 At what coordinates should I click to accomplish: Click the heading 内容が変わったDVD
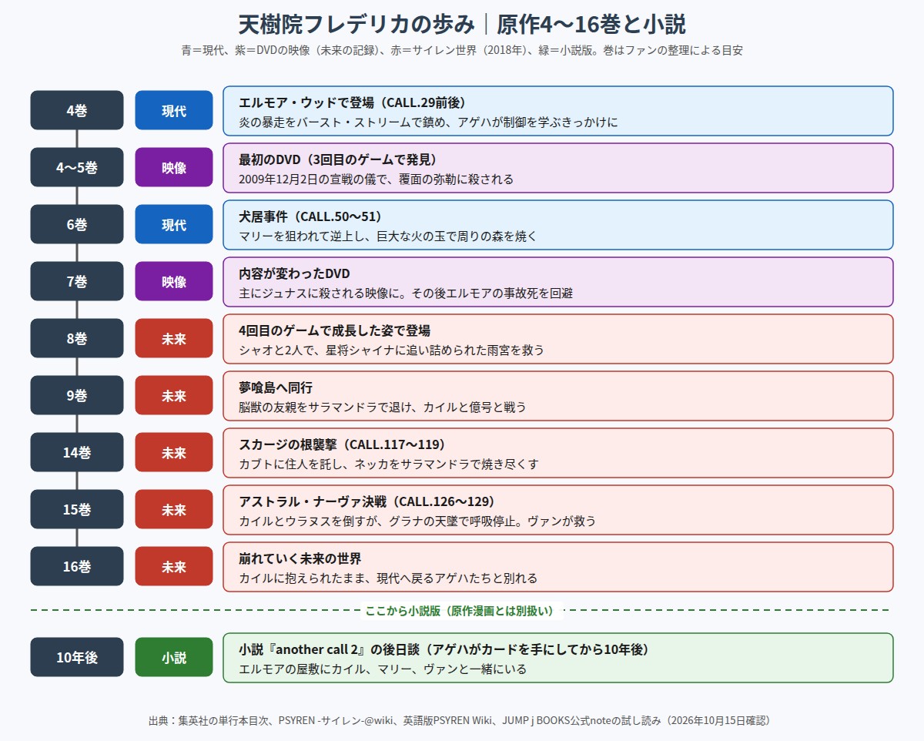(294, 273)
